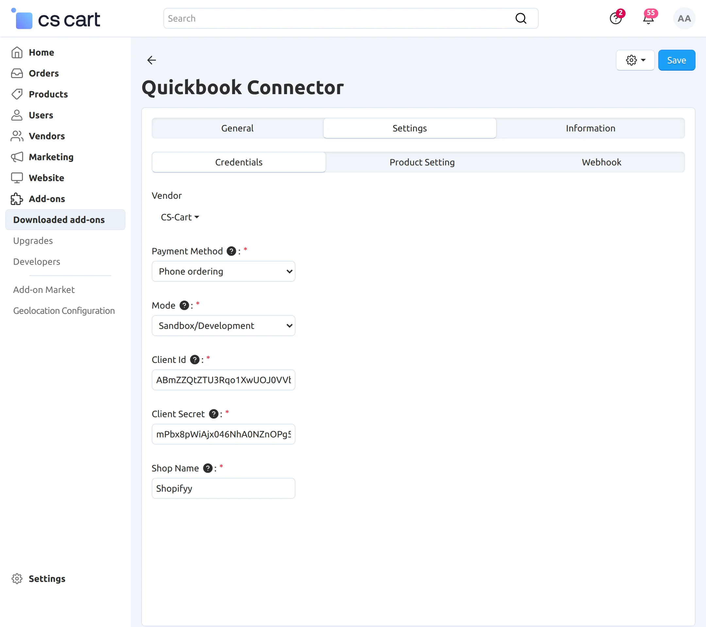
Task: Expand the CS-Cart vendor selector
Action: coord(180,217)
